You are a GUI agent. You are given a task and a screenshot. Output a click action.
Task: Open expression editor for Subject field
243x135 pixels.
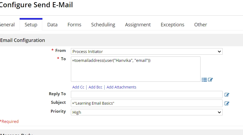227,103
